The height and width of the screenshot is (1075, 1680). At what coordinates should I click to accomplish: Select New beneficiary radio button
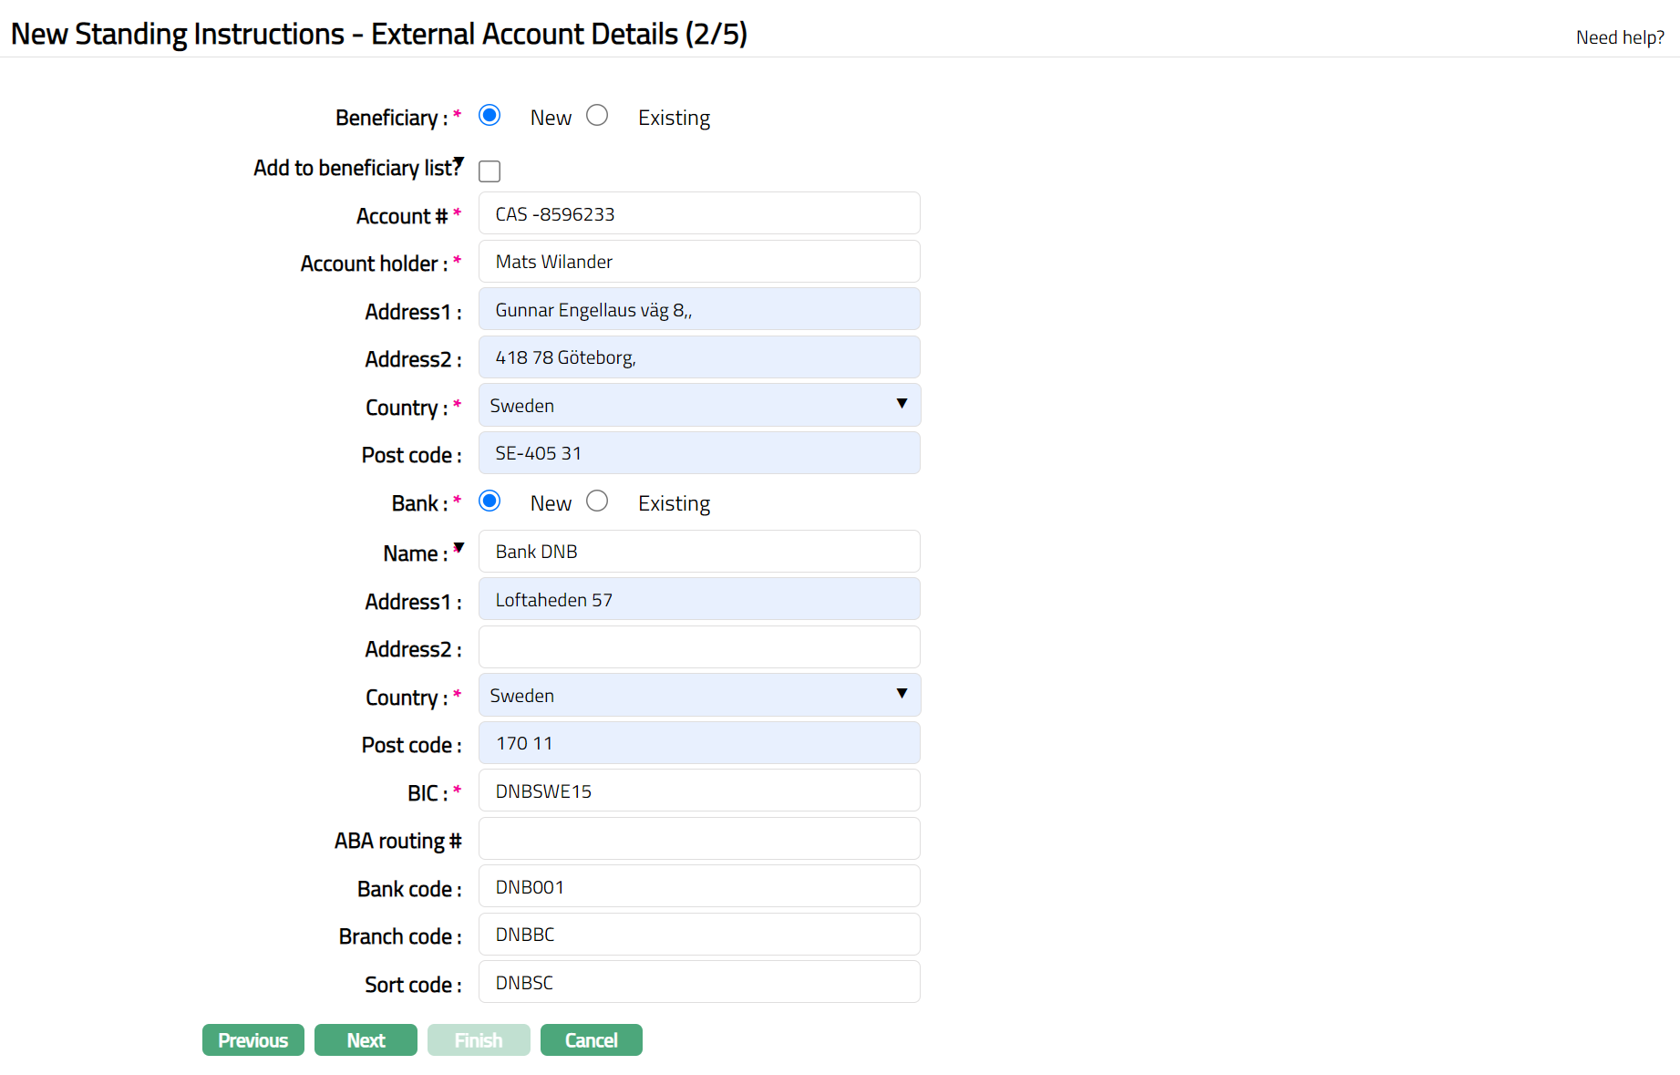[x=490, y=116]
